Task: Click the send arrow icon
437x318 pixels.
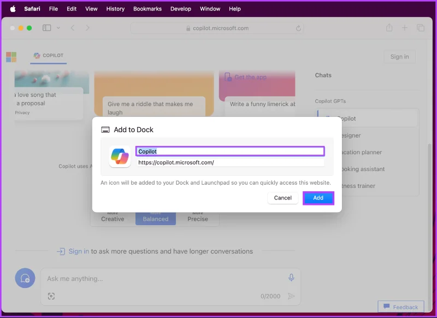Action: (x=291, y=296)
